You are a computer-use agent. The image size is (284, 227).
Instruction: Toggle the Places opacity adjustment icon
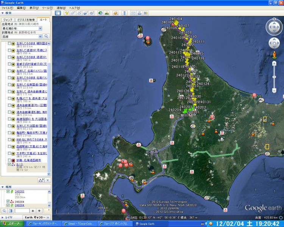(11, 211)
